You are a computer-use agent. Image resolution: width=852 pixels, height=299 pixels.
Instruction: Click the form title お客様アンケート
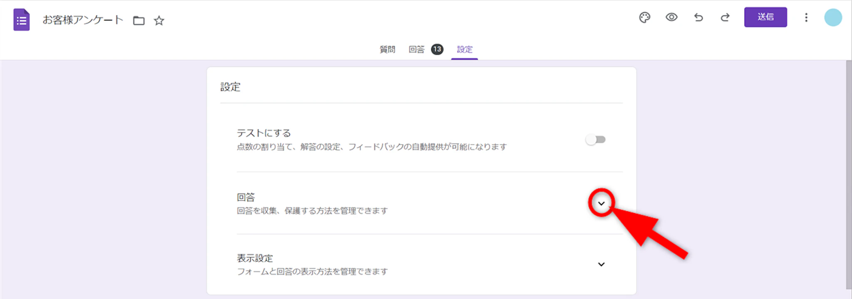pos(83,20)
